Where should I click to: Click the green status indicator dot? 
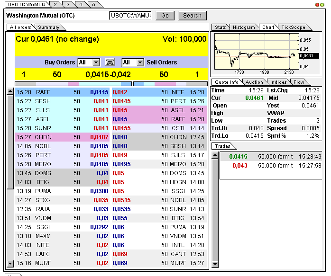pos(322,4)
